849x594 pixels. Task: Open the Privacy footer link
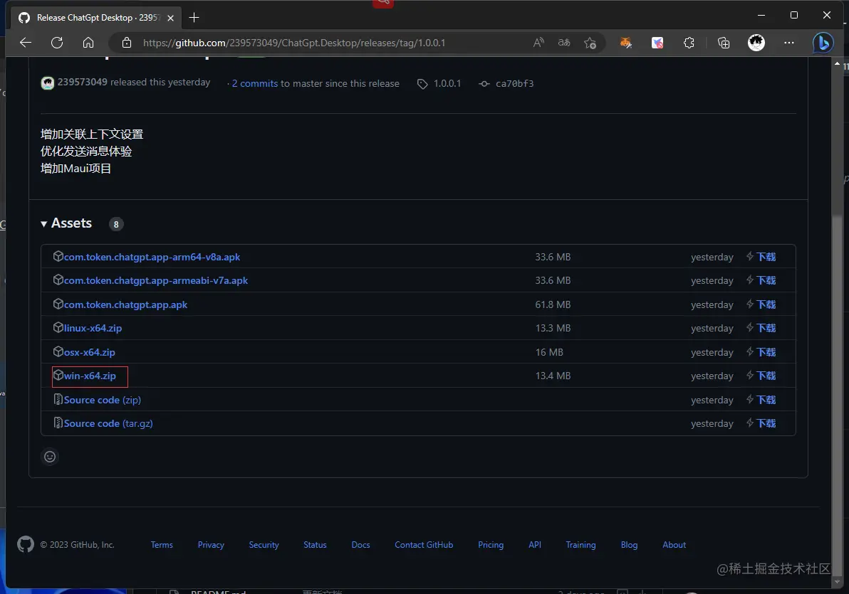[211, 545]
